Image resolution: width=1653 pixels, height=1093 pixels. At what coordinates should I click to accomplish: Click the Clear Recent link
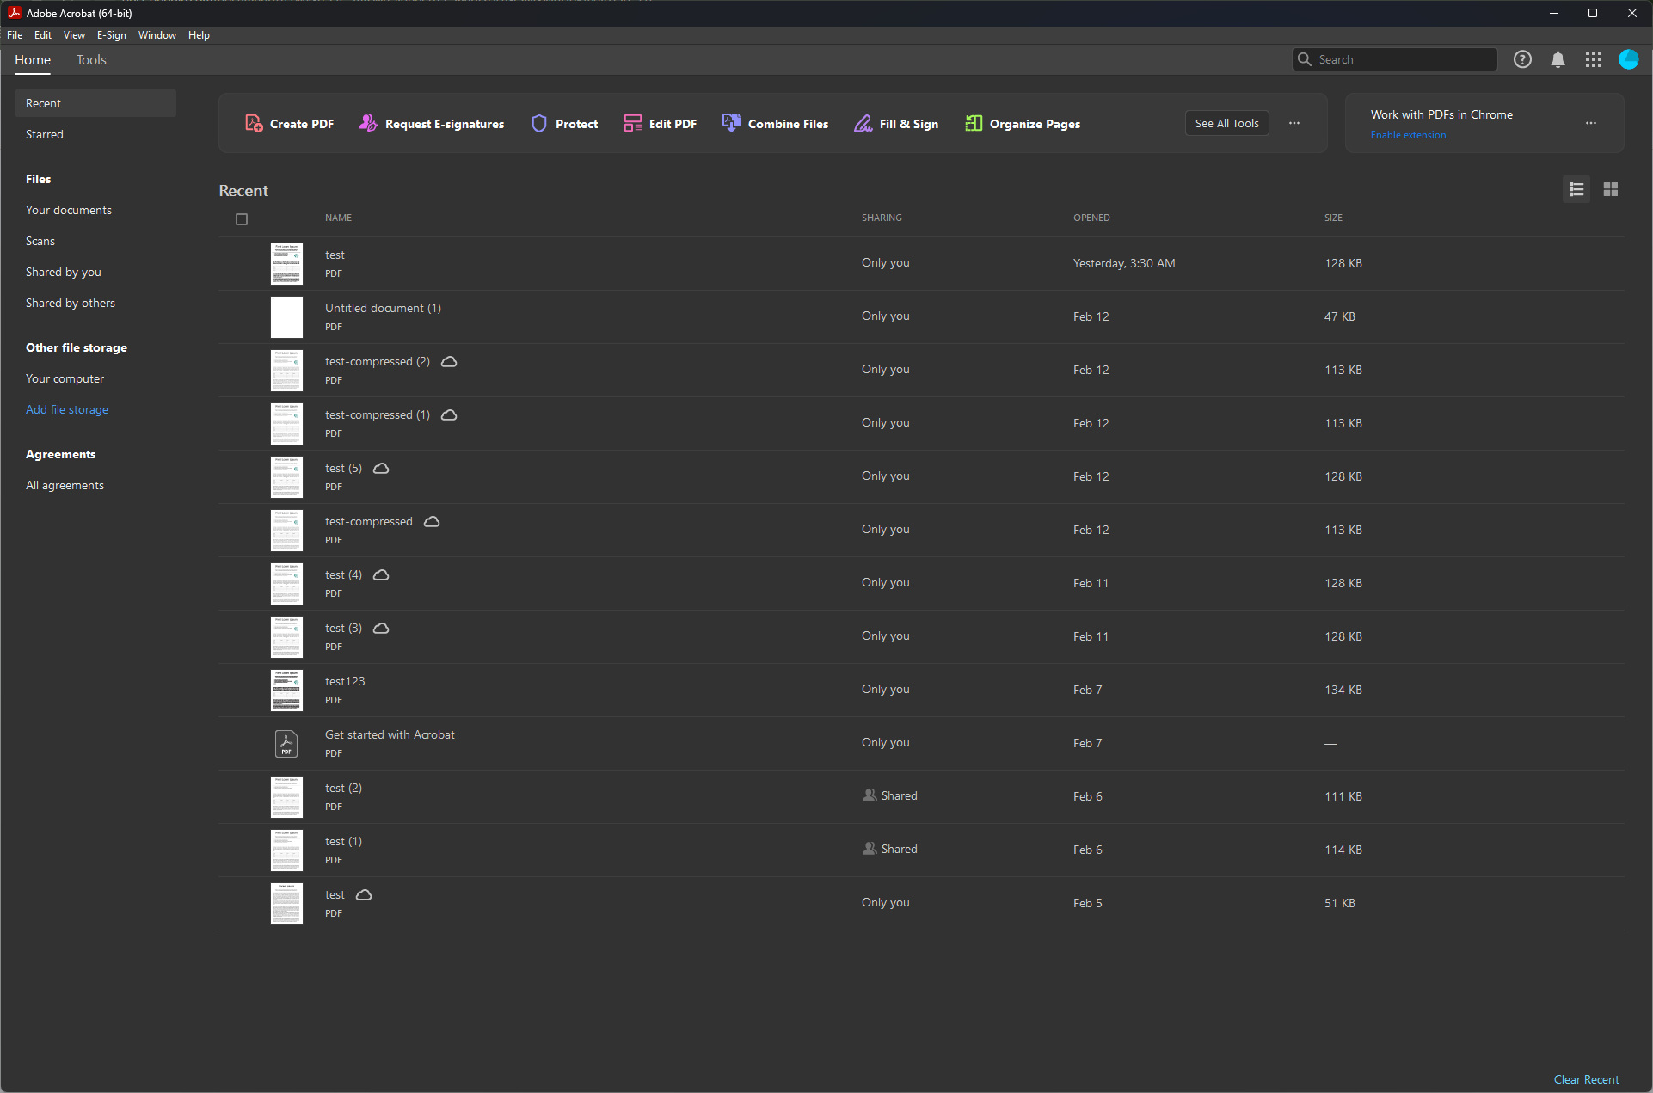[1586, 1079]
